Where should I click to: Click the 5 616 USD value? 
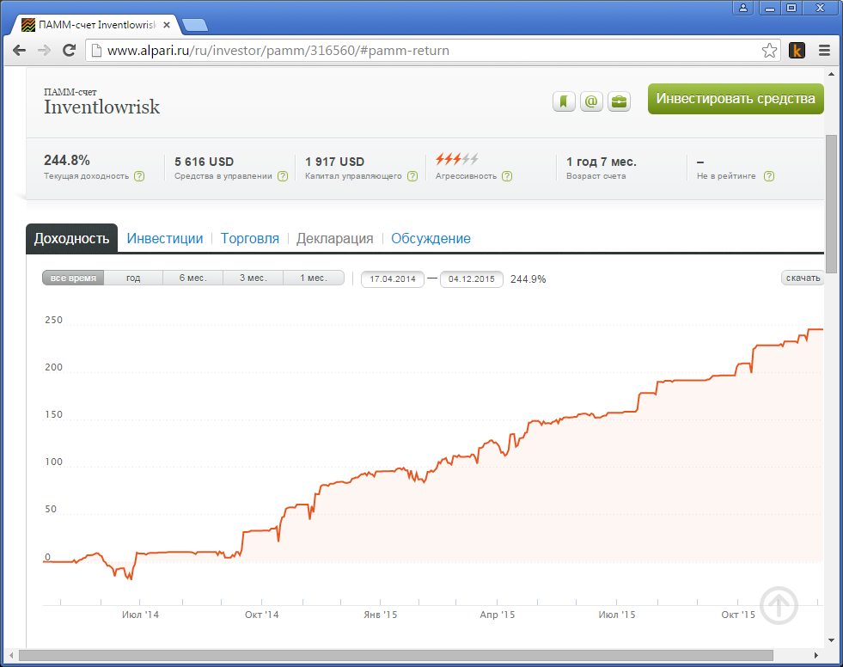205,162
